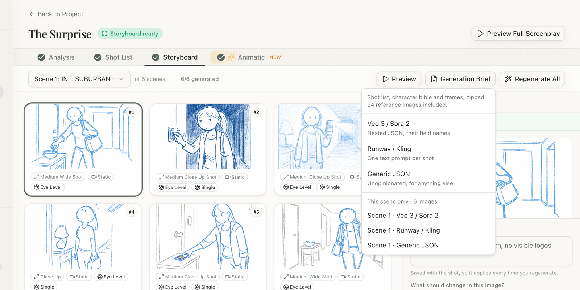Select storyboard shot #1 thumbnail
Image resolution: width=580 pixels, height=290 pixels.
tap(83, 137)
